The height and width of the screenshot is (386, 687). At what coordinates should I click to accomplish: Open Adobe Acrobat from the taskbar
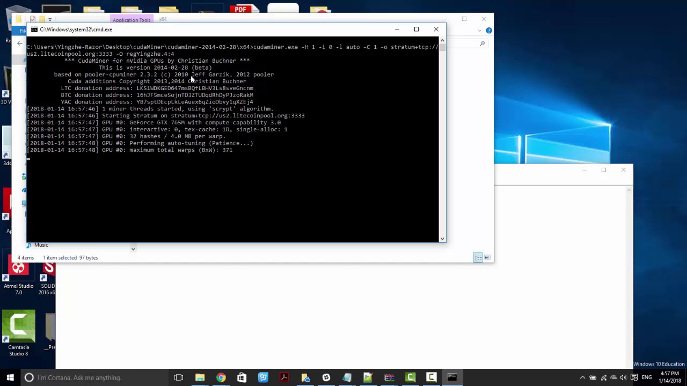tap(284, 377)
